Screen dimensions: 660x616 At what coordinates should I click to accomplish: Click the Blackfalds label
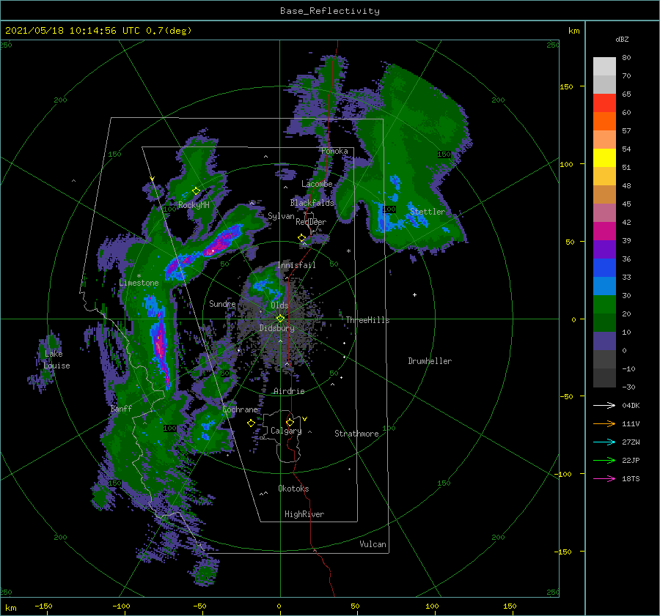[x=312, y=203]
